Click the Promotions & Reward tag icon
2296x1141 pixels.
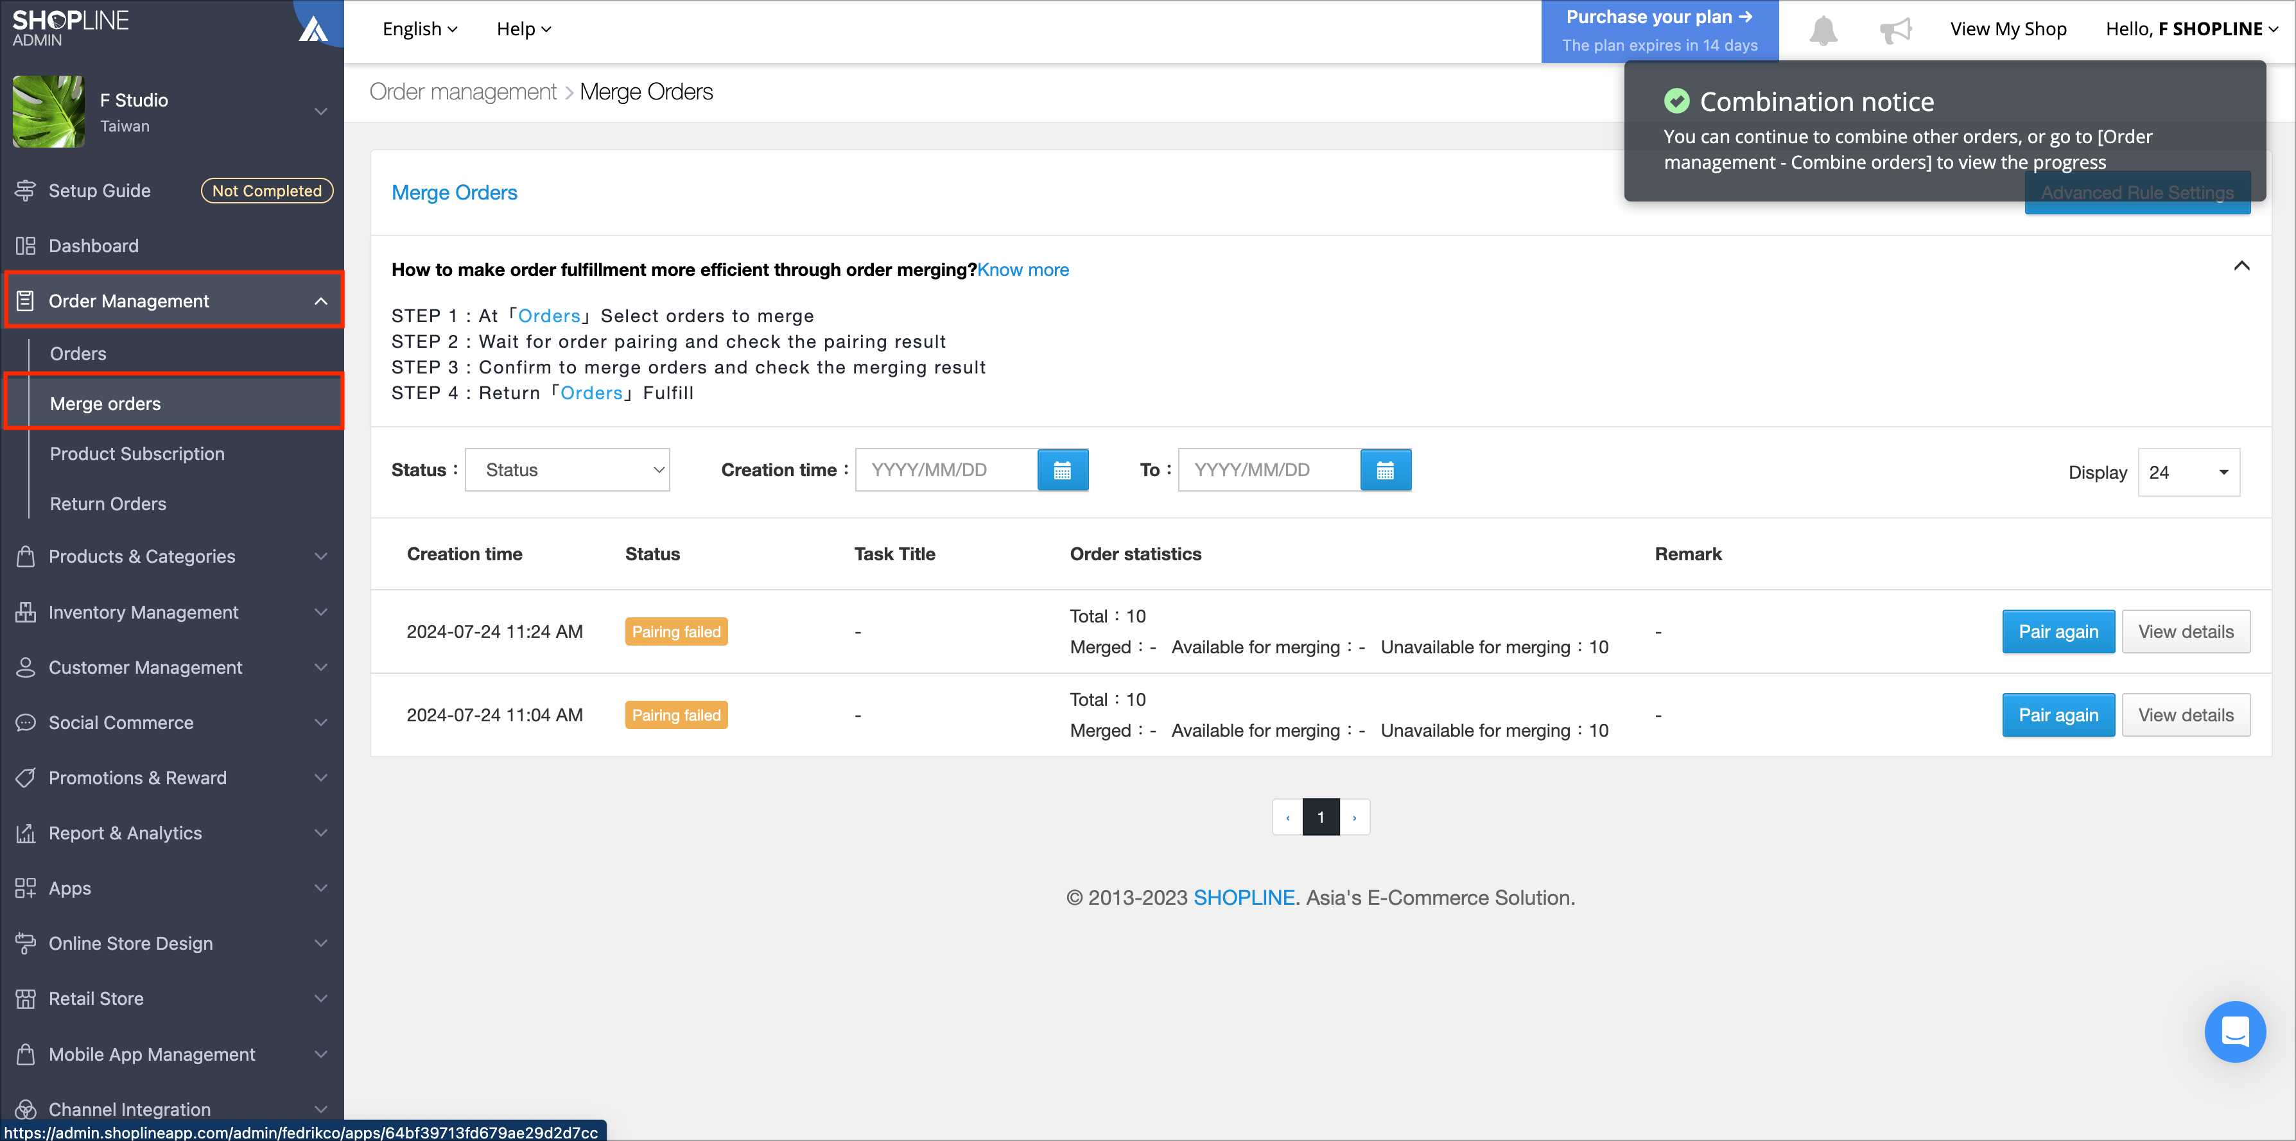(26, 778)
